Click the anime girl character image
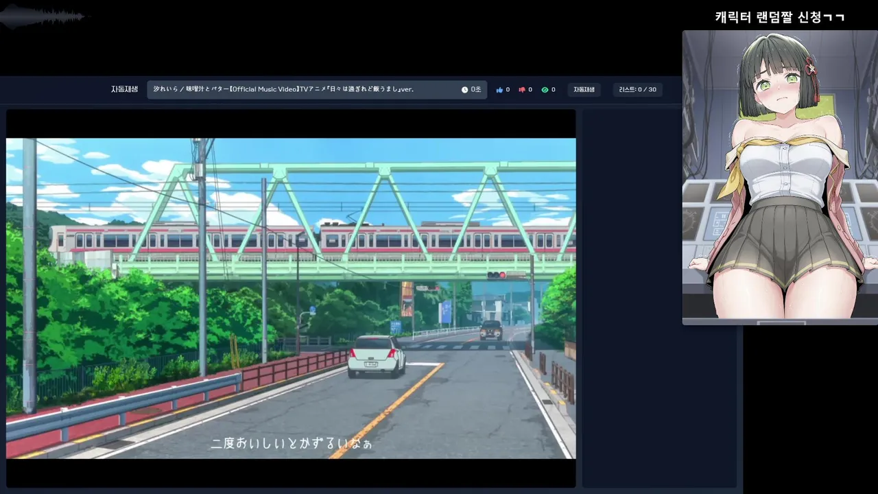Image resolution: width=878 pixels, height=494 pixels. (x=780, y=178)
